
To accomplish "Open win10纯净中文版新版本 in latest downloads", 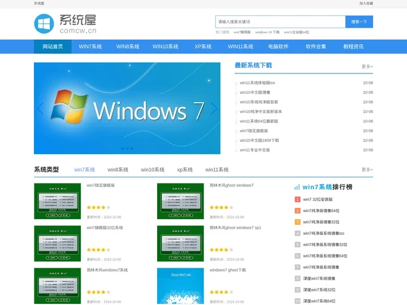I will pos(261,111).
